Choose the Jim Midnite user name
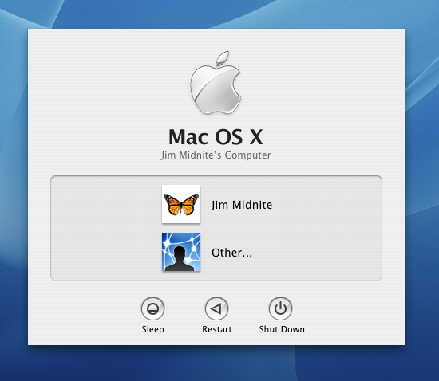The width and height of the screenshot is (439, 381). click(x=242, y=205)
